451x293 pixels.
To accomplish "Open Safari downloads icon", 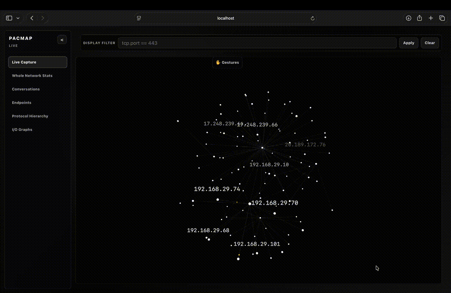I will [409, 18].
